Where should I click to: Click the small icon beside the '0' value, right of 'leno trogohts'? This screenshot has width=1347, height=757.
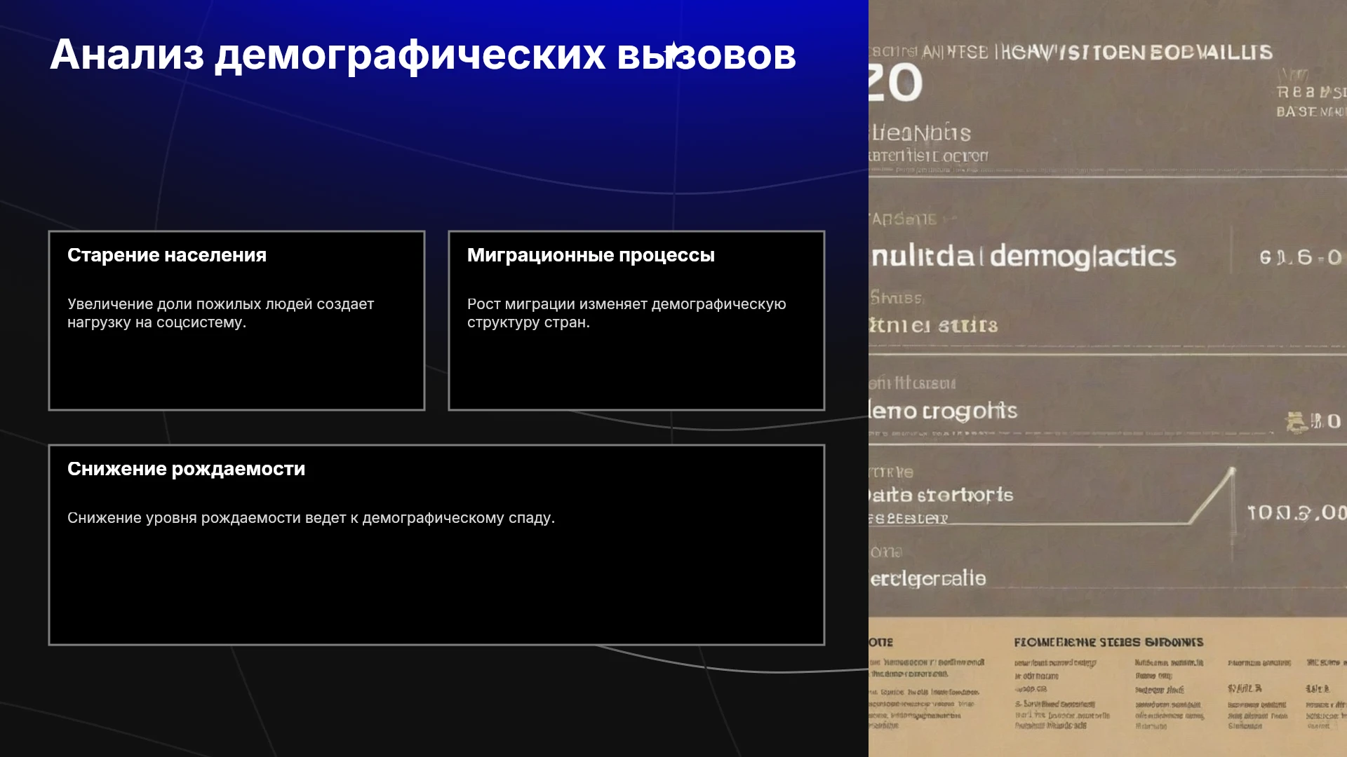click(1296, 422)
